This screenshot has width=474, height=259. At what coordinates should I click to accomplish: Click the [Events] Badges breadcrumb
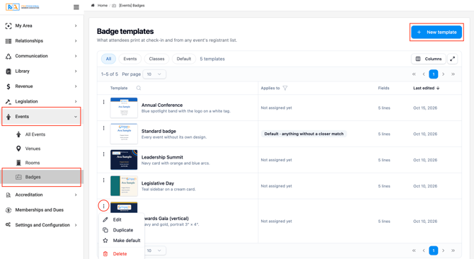tap(132, 6)
